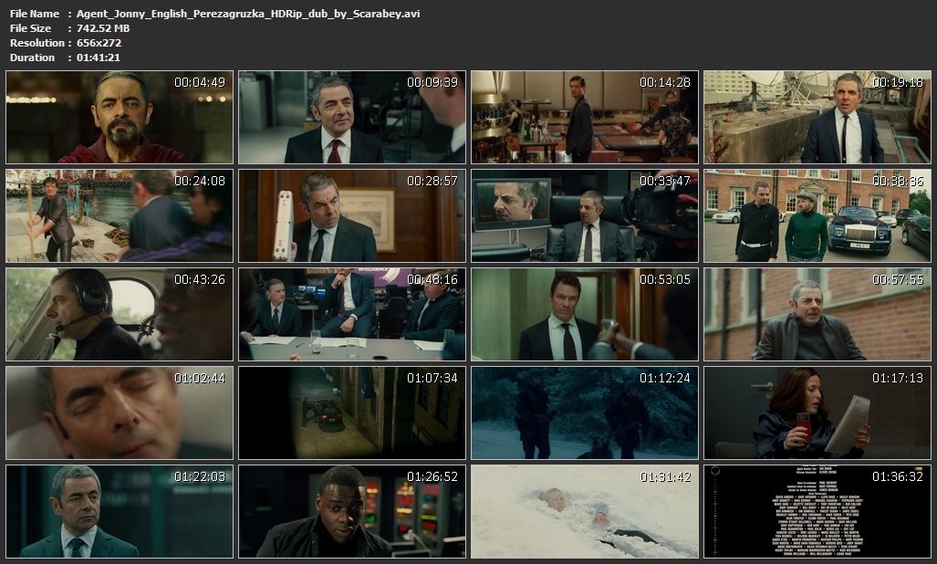Open the frame stamped 00:09:39
Viewport: 937px width, 564px height.
point(352,117)
